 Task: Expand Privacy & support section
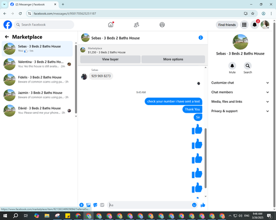[240, 111]
